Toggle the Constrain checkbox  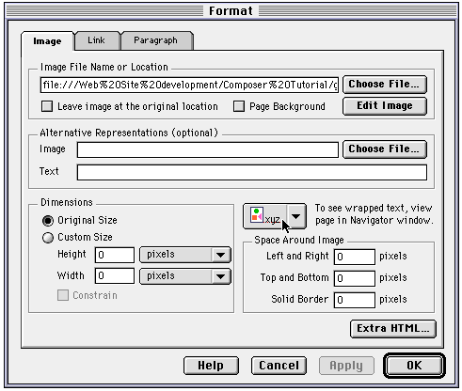[x=63, y=295]
